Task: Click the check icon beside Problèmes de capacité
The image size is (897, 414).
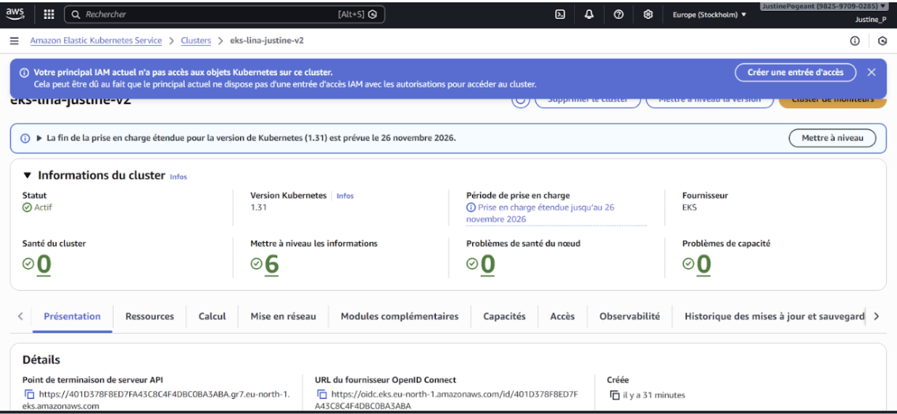Action: 689,264
